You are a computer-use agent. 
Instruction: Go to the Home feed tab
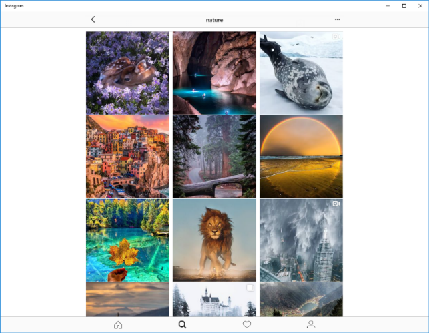click(x=118, y=325)
